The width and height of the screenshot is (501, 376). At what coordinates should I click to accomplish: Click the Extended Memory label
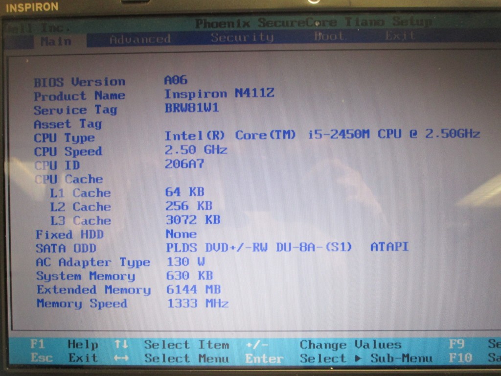(x=93, y=290)
